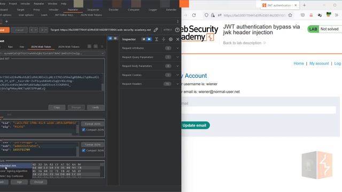Reload the browser page

coord(193,15)
